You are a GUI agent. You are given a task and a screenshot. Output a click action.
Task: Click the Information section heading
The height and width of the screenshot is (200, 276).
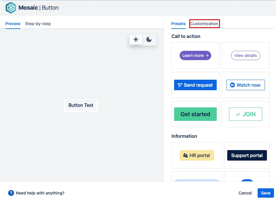point(184,136)
